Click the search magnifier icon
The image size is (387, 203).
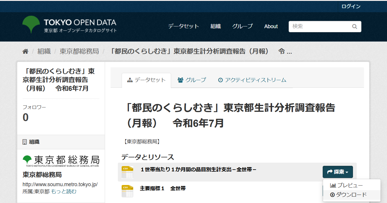tap(354, 26)
